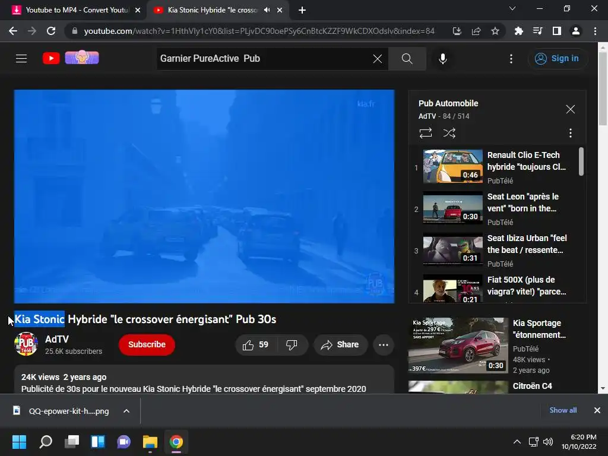Clear the search box text with X

pyautogui.click(x=377, y=59)
